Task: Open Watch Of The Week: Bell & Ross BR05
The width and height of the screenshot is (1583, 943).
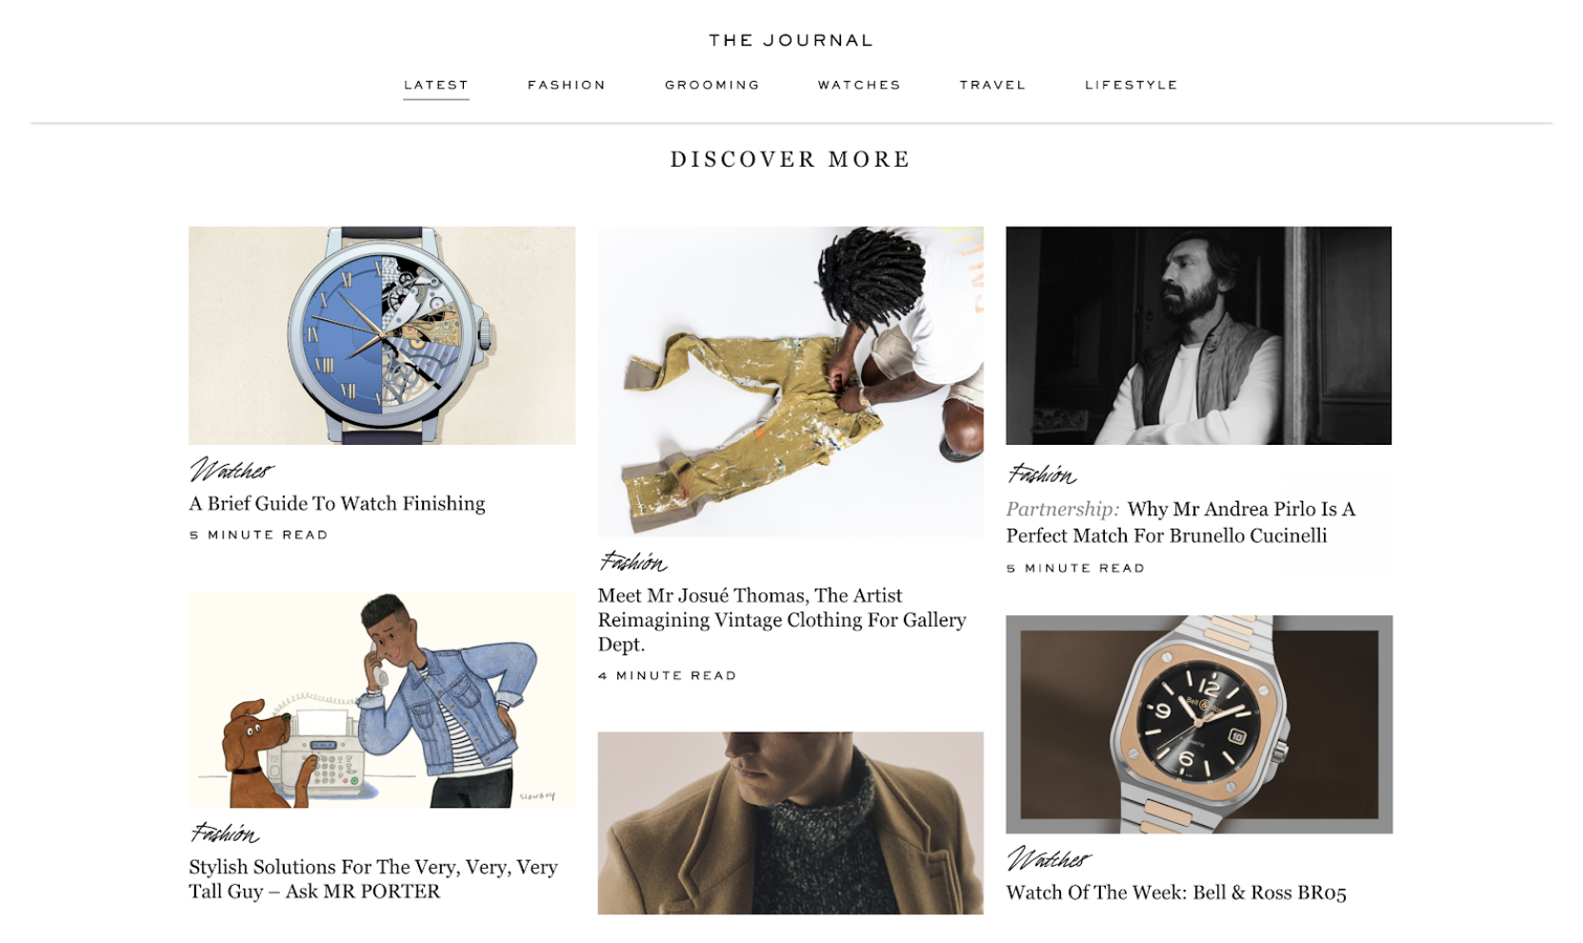Action: click(x=1176, y=893)
